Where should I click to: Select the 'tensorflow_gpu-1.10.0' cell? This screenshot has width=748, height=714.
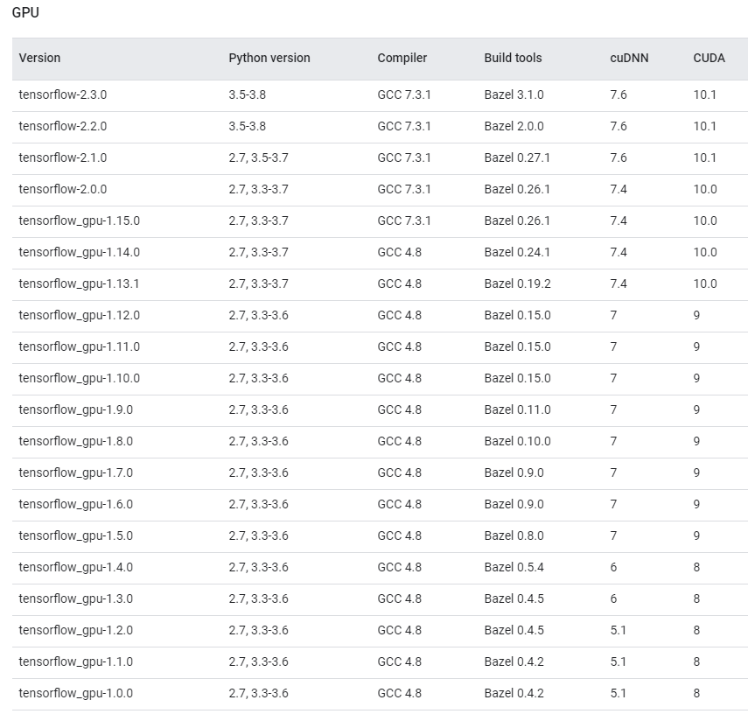pos(80,379)
